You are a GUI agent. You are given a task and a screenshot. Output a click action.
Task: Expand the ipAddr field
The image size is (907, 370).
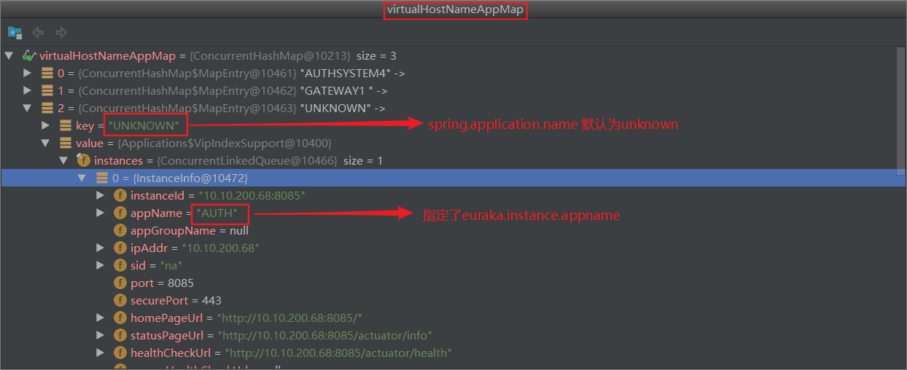point(101,248)
